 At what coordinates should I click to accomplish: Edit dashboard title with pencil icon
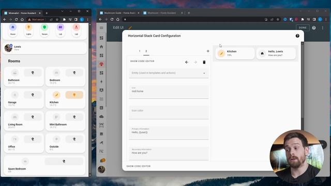coord(130,27)
